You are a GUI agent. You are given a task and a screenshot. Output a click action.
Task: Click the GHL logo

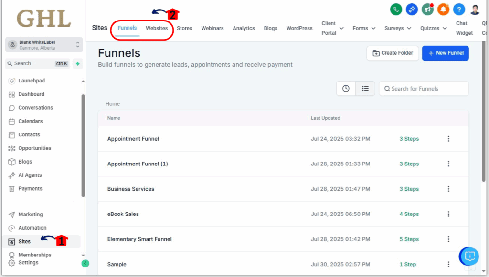coord(43,19)
